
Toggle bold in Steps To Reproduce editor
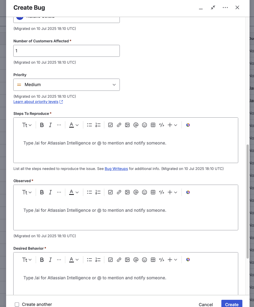click(x=42, y=125)
